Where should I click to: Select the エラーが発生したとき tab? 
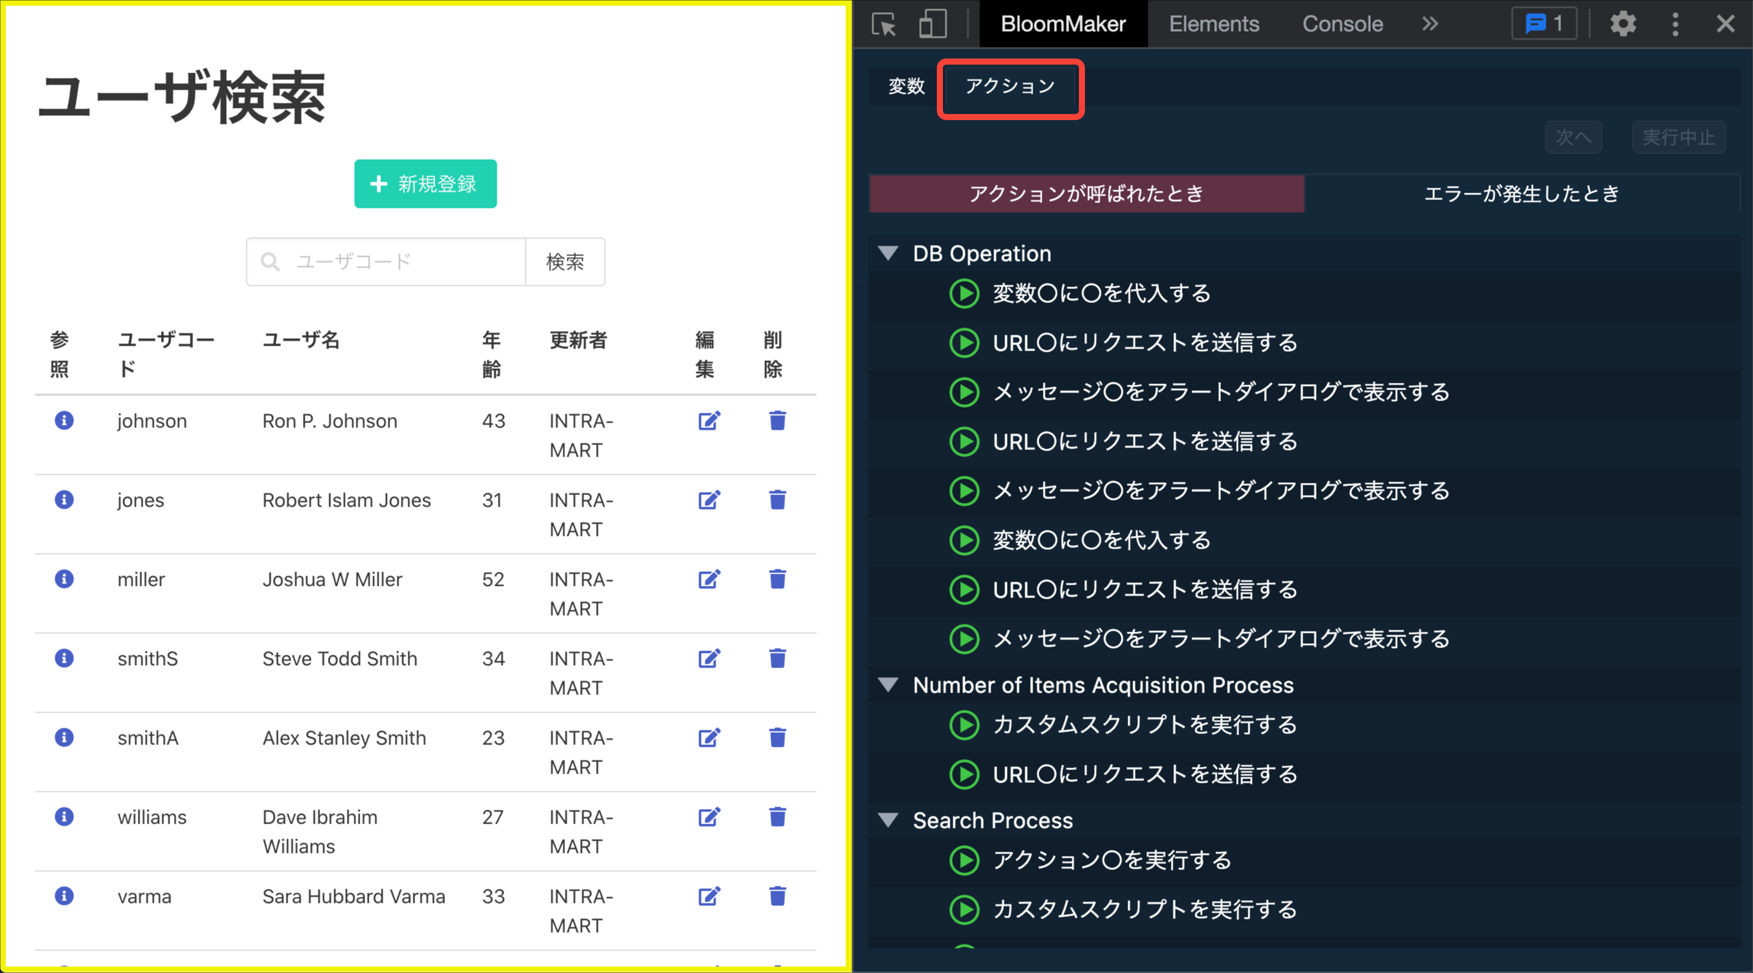pyautogui.click(x=1521, y=194)
